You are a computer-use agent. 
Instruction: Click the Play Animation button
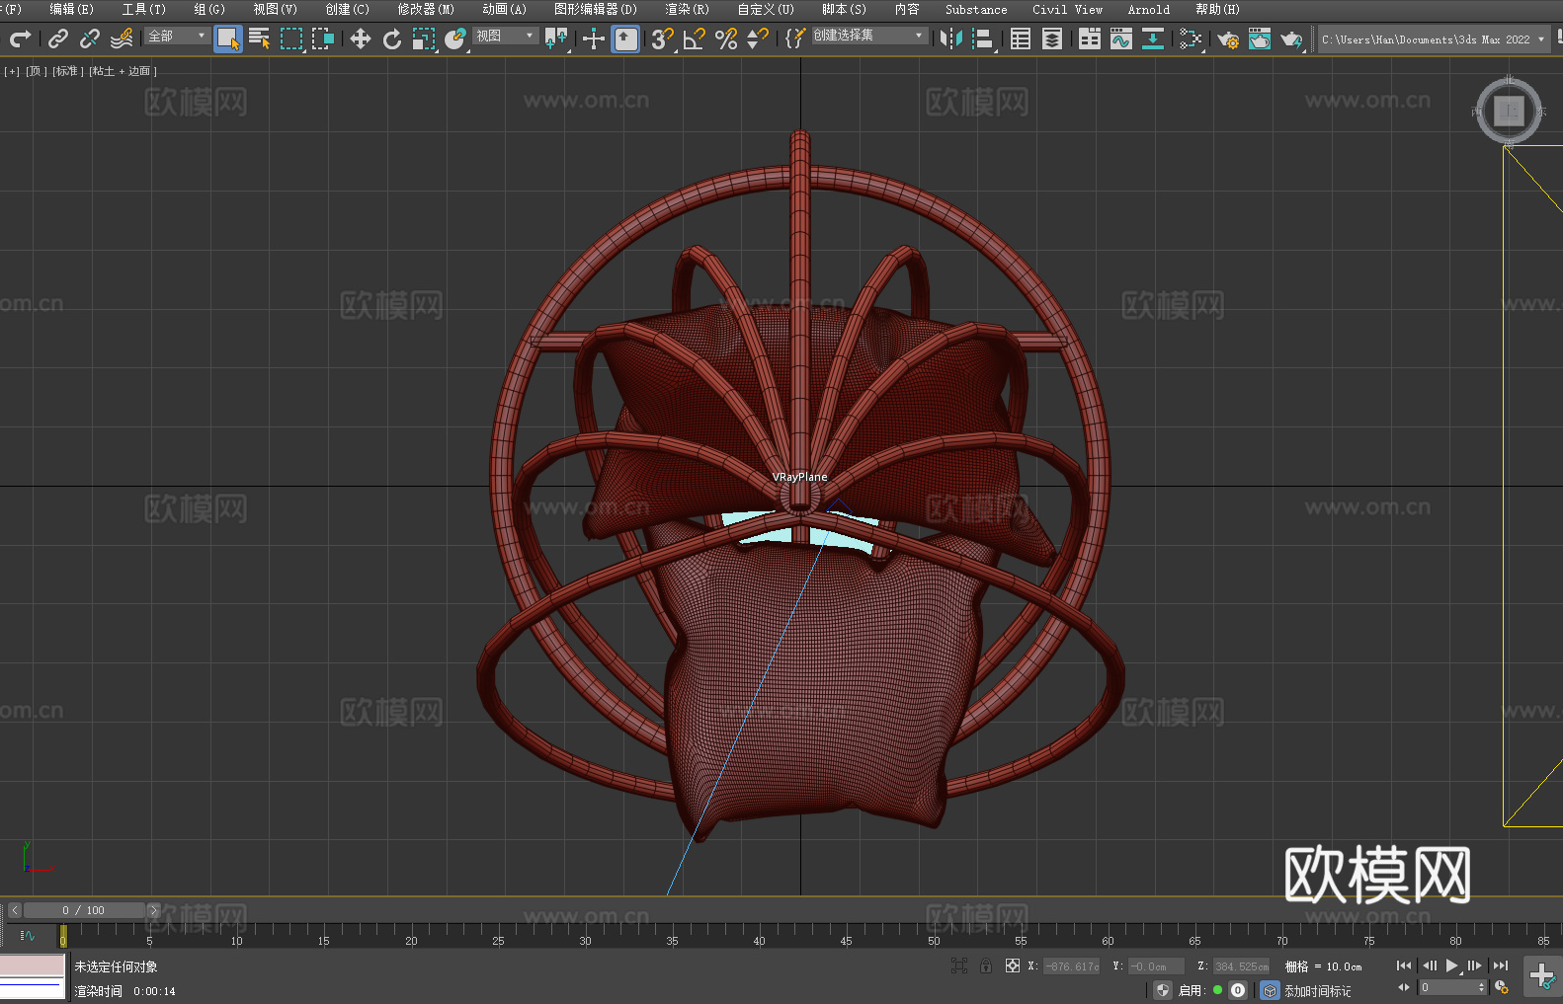[x=1451, y=965]
